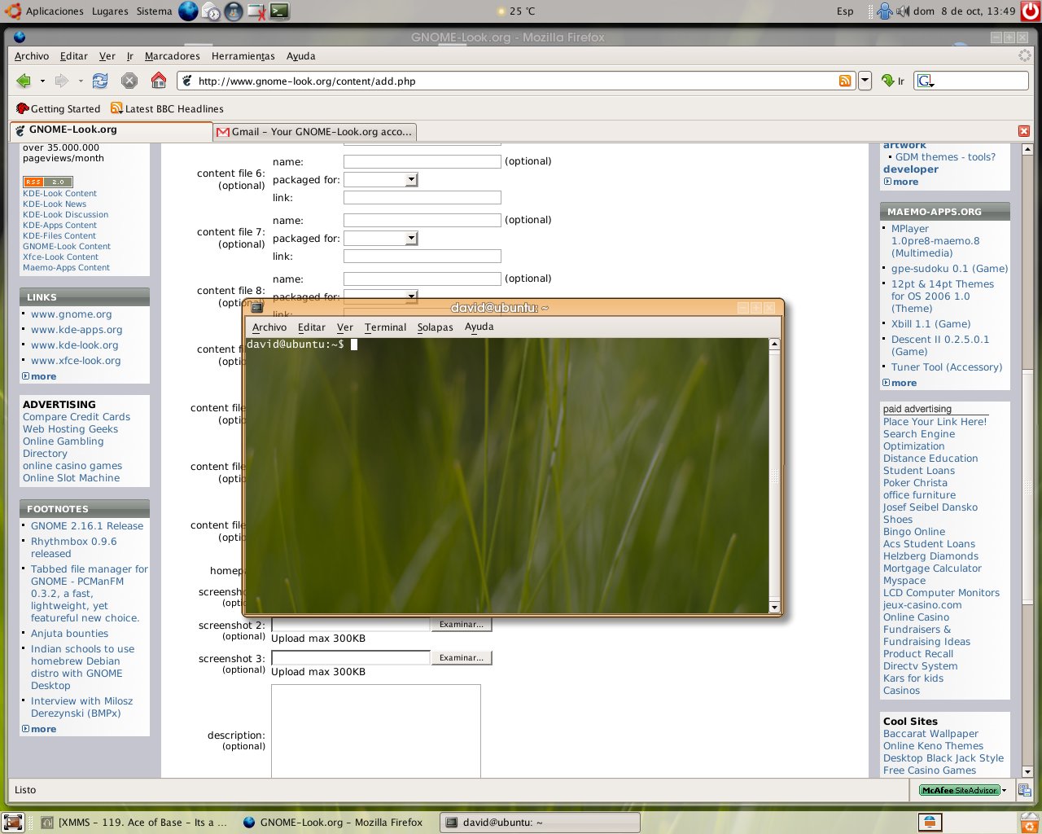Open the back history dropdown arrow
This screenshot has height=834, width=1042.
pyautogui.click(x=42, y=81)
